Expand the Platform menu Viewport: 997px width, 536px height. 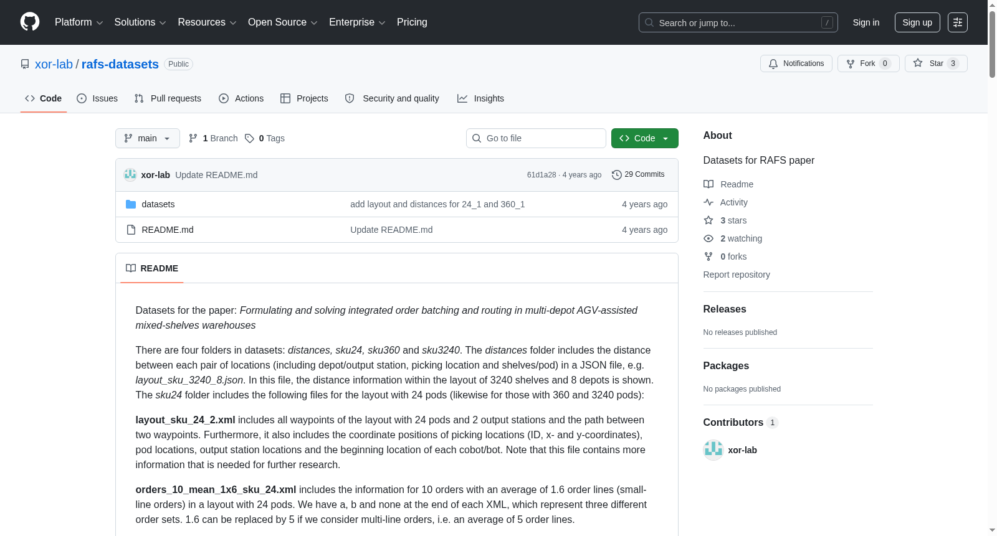point(79,22)
